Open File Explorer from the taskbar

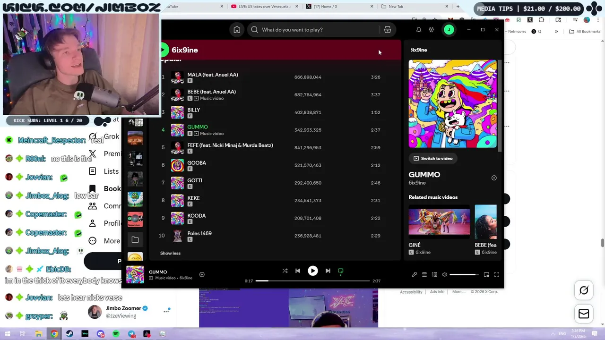[x=39, y=334]
